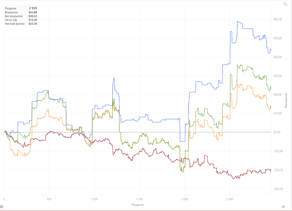The width and height of the screenshot is (292, 211).
Task: Click the $60,00 y-axis label
Action: [277, 20]
